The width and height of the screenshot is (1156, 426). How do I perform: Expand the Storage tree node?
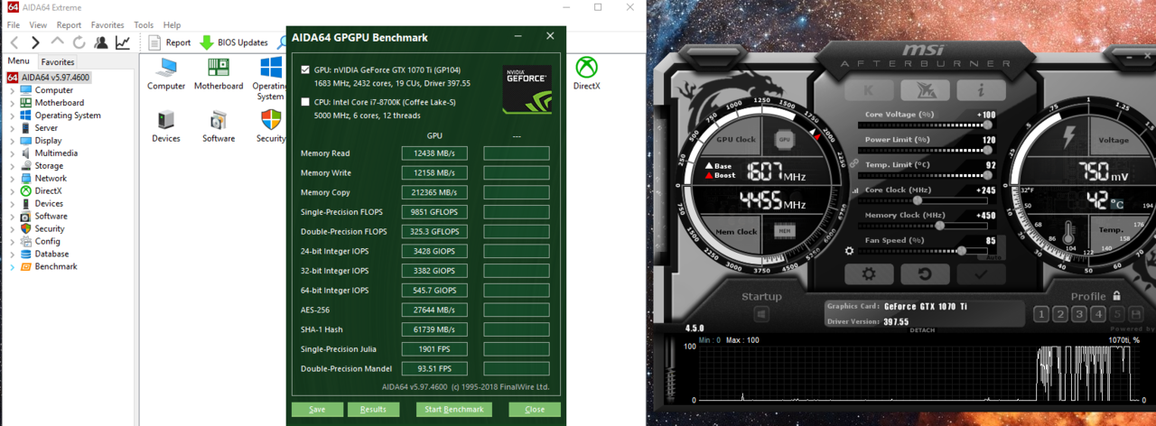13,166
